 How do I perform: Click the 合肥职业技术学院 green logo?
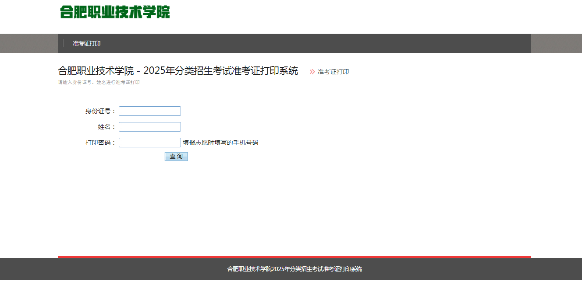[115, 12]
